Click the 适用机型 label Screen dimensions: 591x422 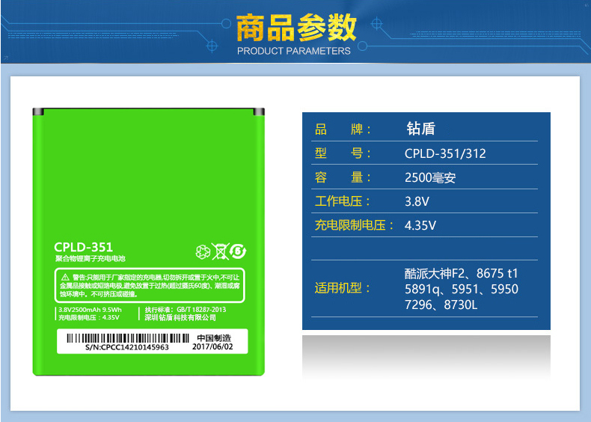pos(343,288)
